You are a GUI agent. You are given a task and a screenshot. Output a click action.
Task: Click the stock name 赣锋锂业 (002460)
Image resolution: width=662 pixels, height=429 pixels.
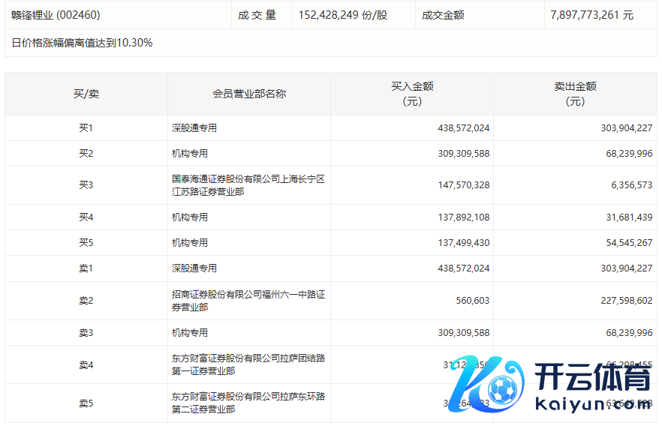(x=56, y=15)
